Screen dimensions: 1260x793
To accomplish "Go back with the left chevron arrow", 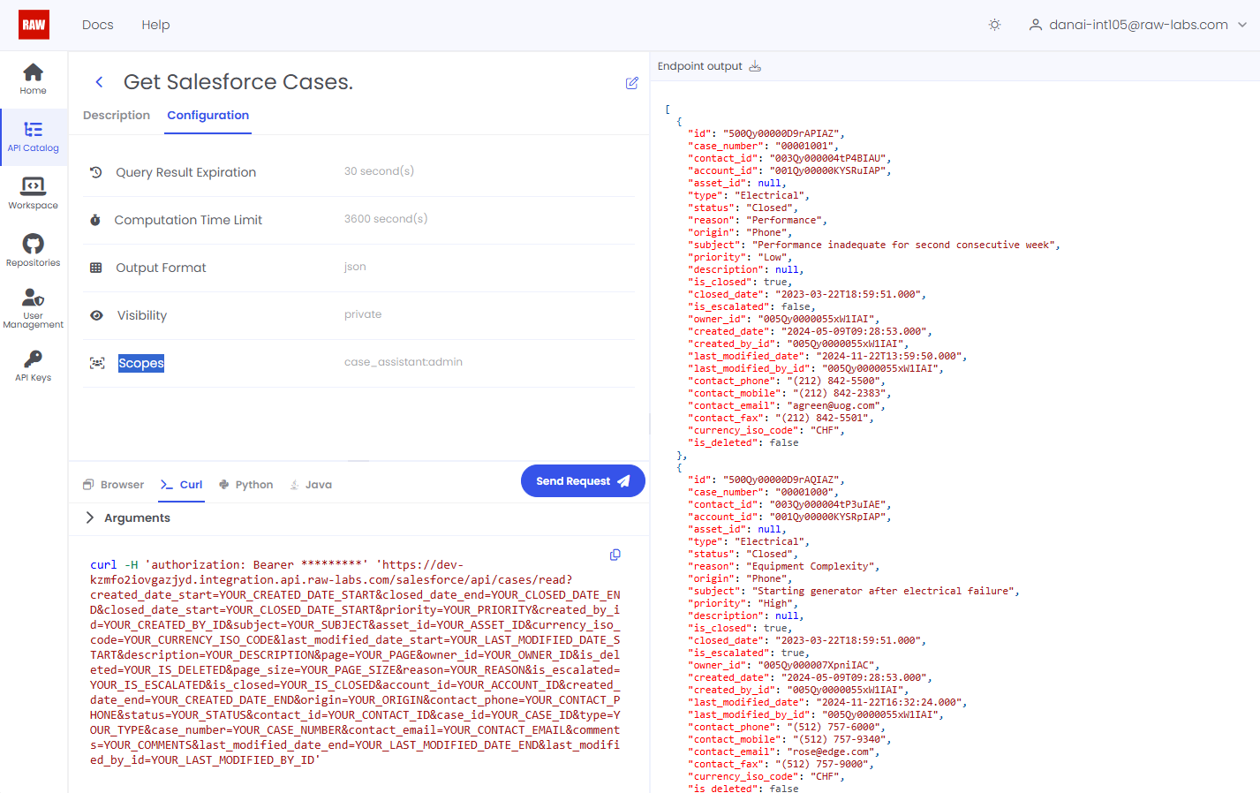I will coord(99,82).
